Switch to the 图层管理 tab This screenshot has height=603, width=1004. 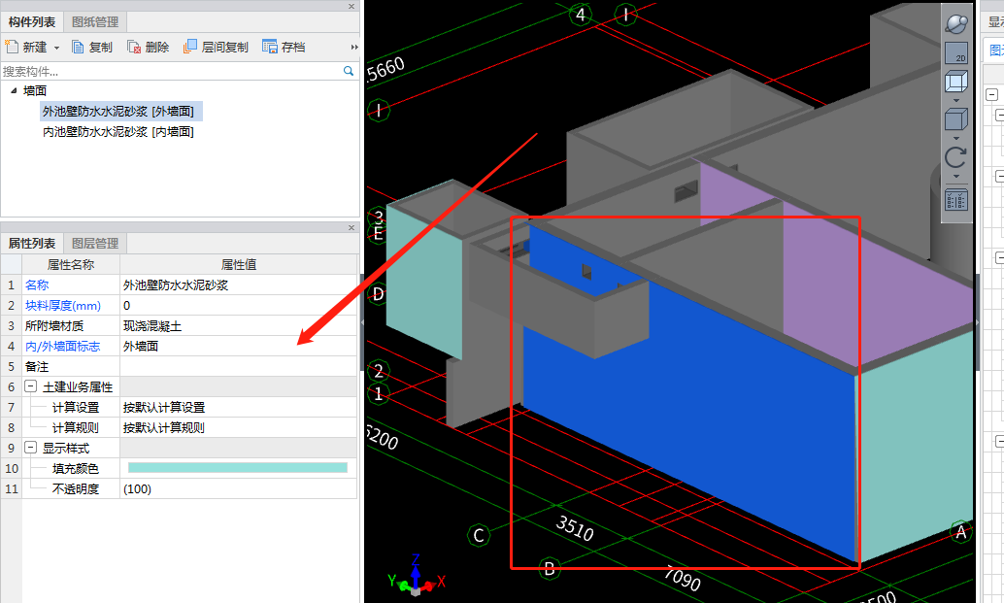point(95,244)
